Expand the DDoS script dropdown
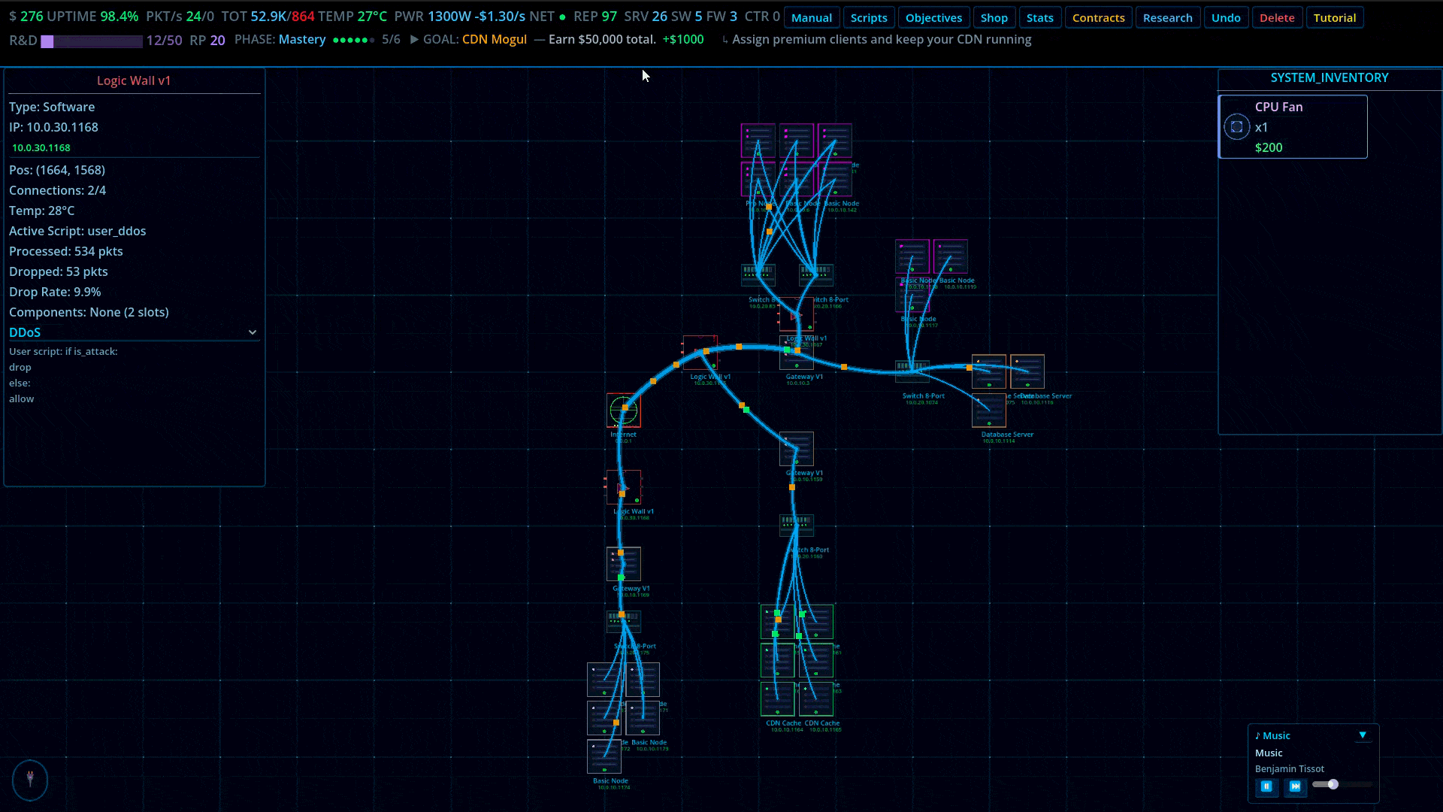This screenshot has width=1443, height=812. click(253, 332)
